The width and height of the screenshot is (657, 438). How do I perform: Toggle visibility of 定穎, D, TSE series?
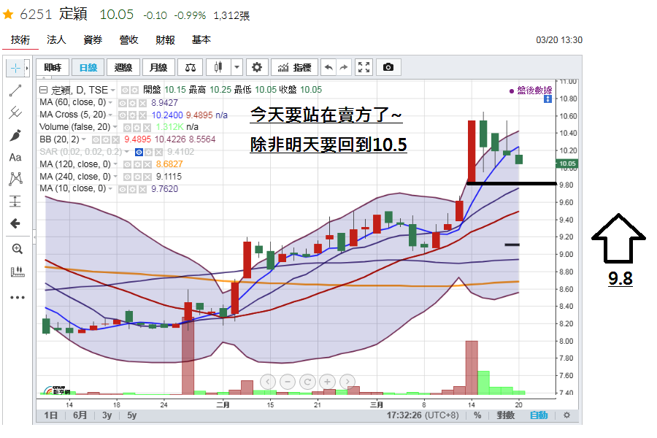pos(125,90)
